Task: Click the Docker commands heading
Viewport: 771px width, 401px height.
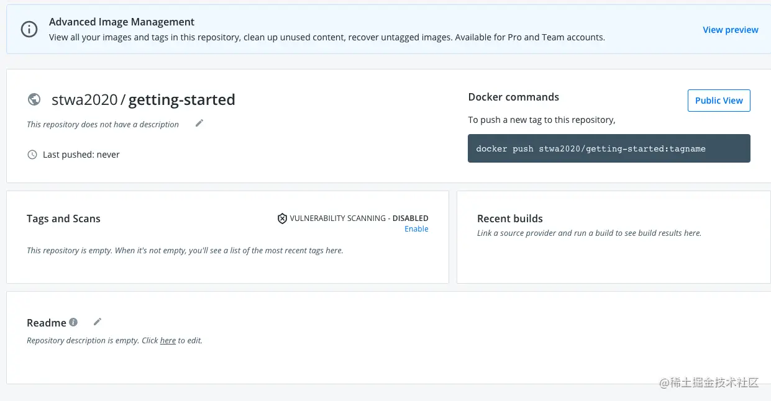Action: pyautogui.click(x=513, y=97)
